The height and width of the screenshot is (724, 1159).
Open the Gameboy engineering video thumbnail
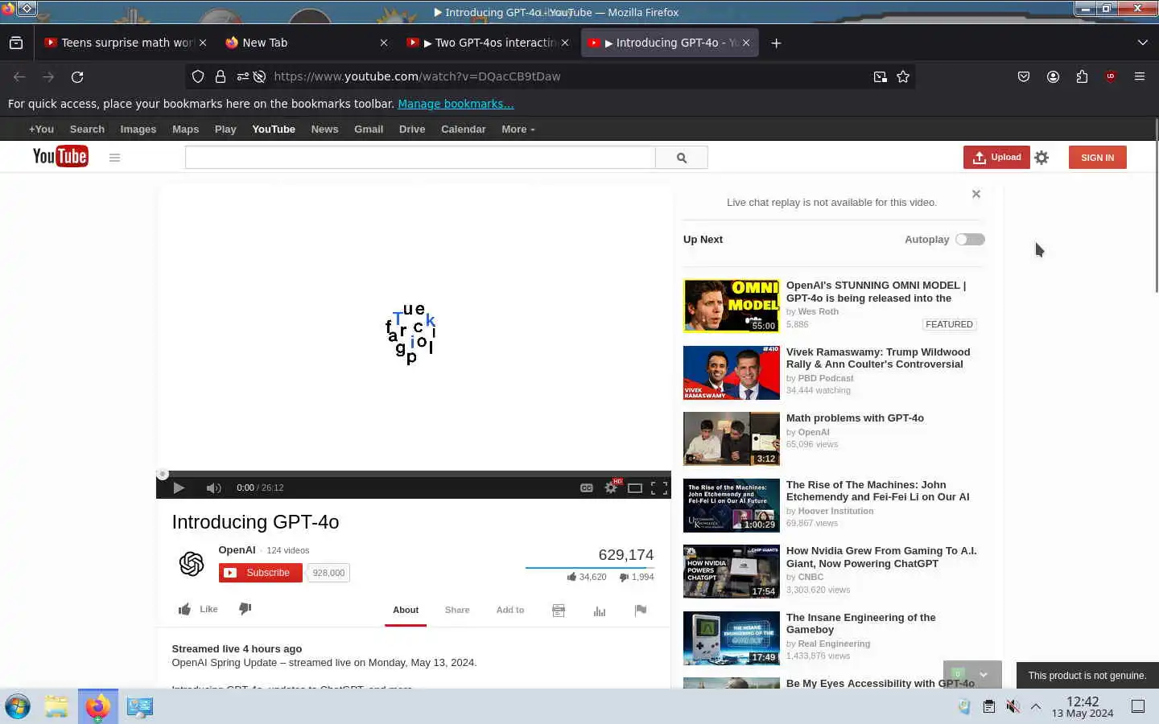tap(732, 639)
